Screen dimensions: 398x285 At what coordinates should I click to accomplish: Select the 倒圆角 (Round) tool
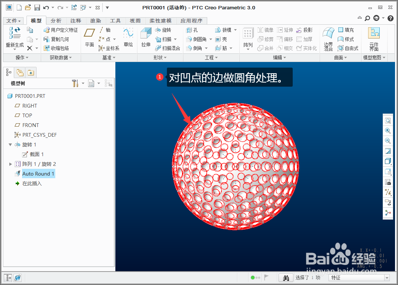pos(196,39)
